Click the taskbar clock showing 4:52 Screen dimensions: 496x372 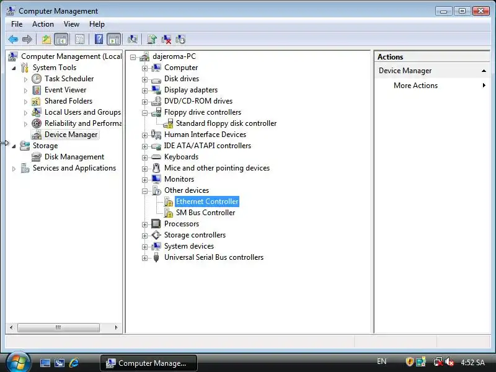pos(472,363)
